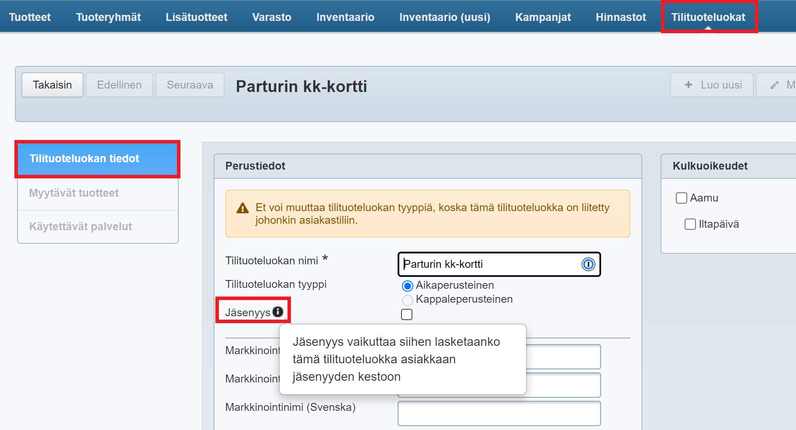The width and height of the screenshot is (796, 430).
Task: Go to the Inventaario (uusi) tab
Action: pyautogui.click(x=445, y=17)
